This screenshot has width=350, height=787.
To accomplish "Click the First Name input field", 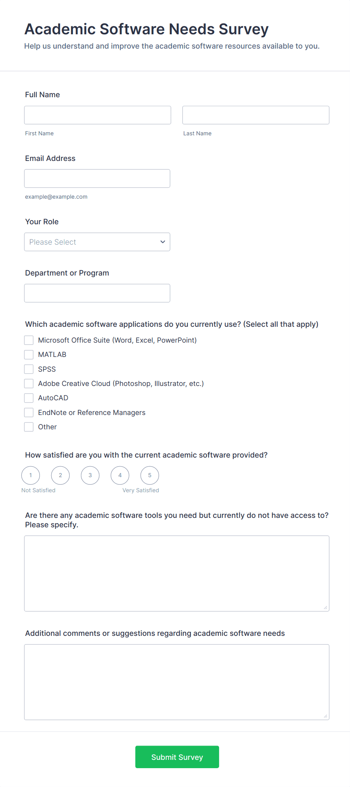I will tap(97, 115).
